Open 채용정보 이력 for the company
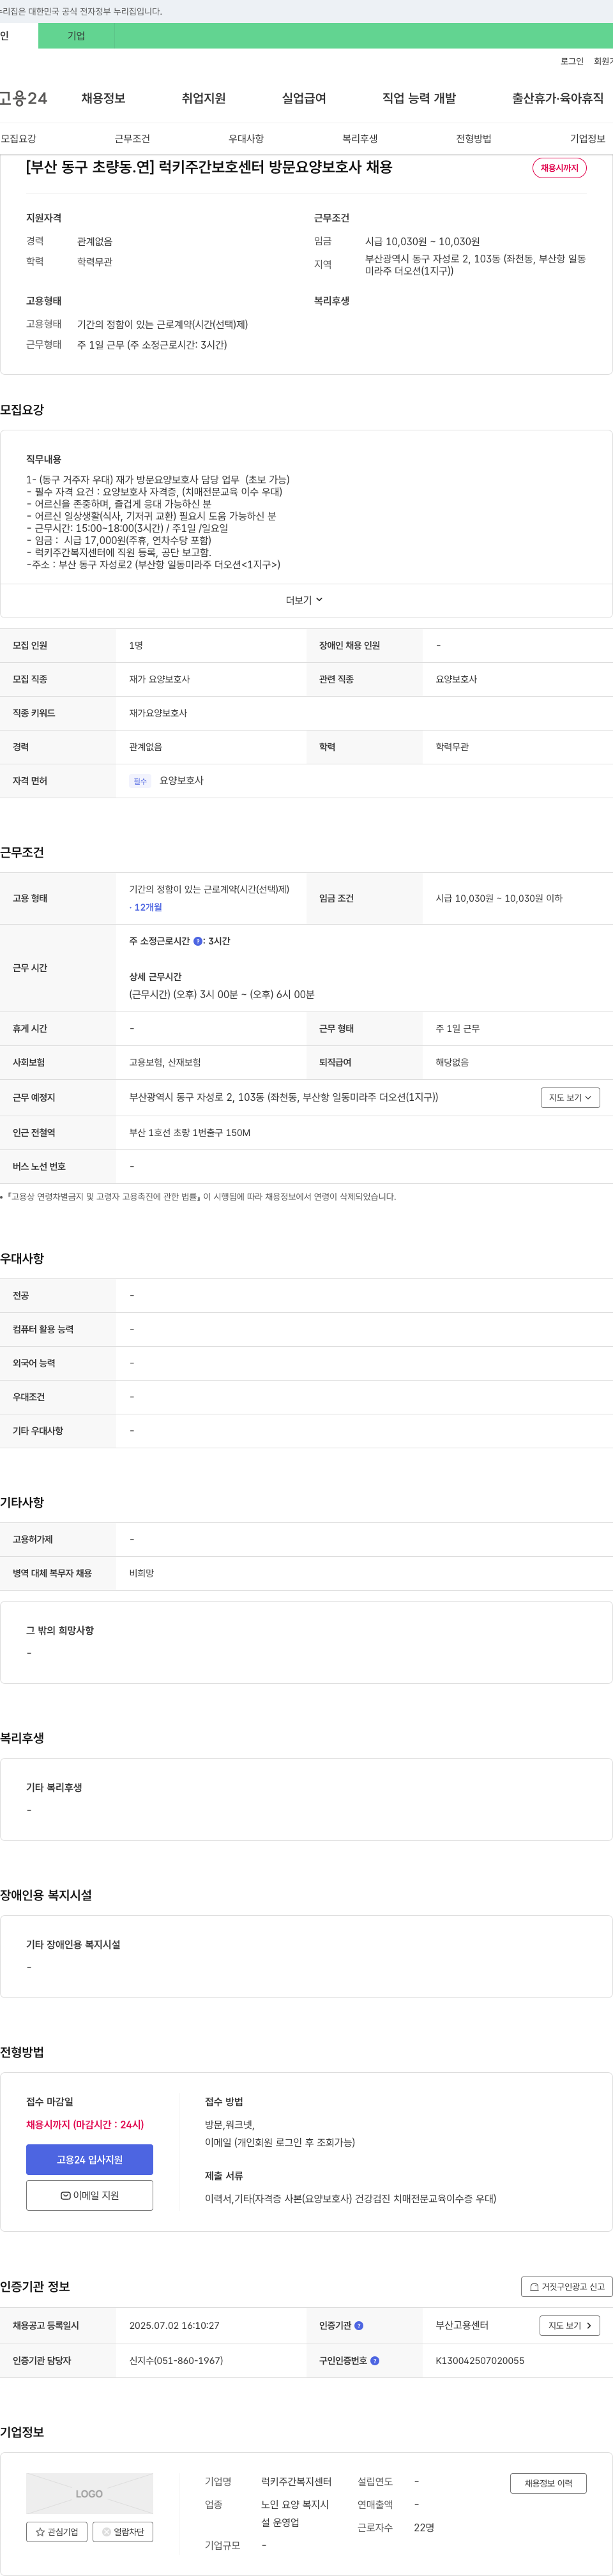 (548, 2483)
